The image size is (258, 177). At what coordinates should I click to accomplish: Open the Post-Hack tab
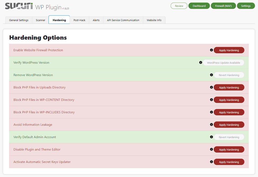coord(79,20)
